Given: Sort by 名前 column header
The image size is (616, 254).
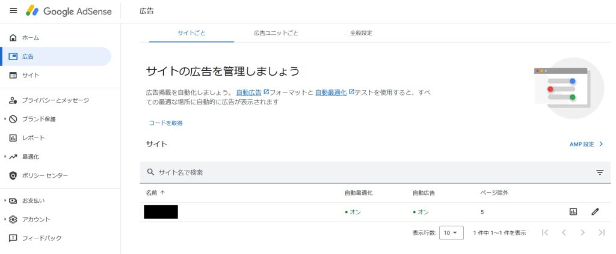Looking at the screenshot, I should [155, 193].
